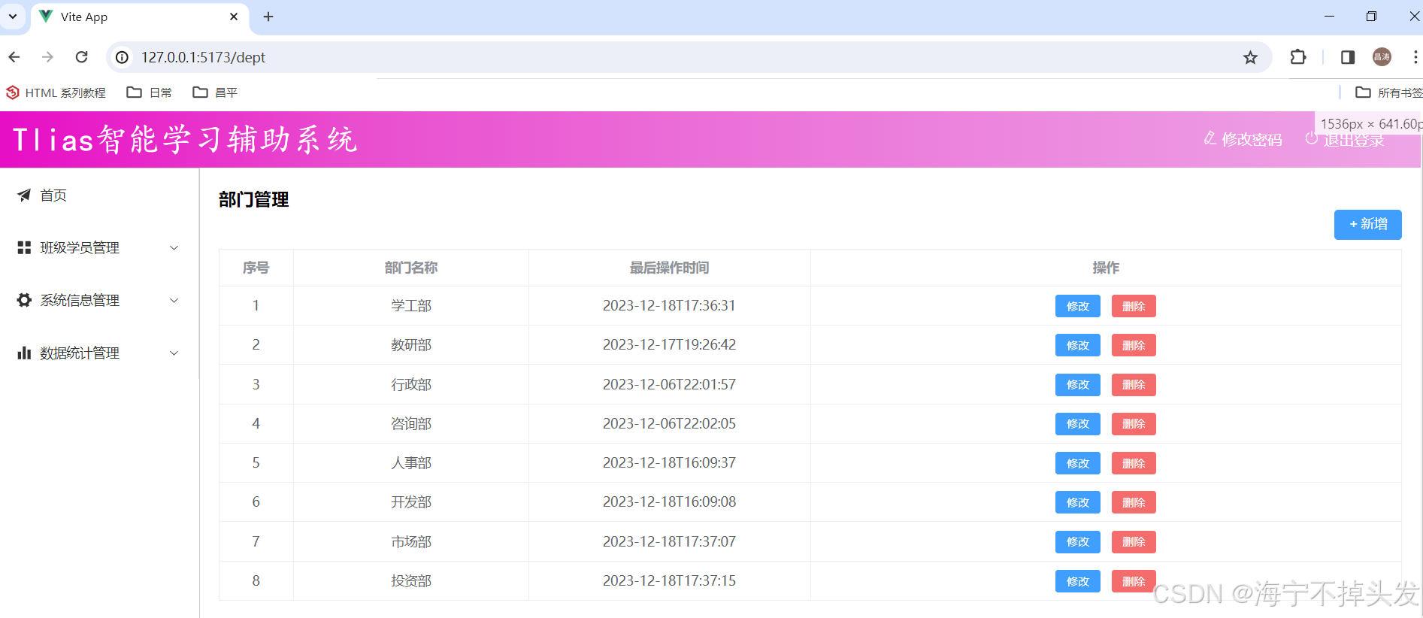1423x618 pixels.
Task: Open 所有书签 folder
Action: 1388,92
